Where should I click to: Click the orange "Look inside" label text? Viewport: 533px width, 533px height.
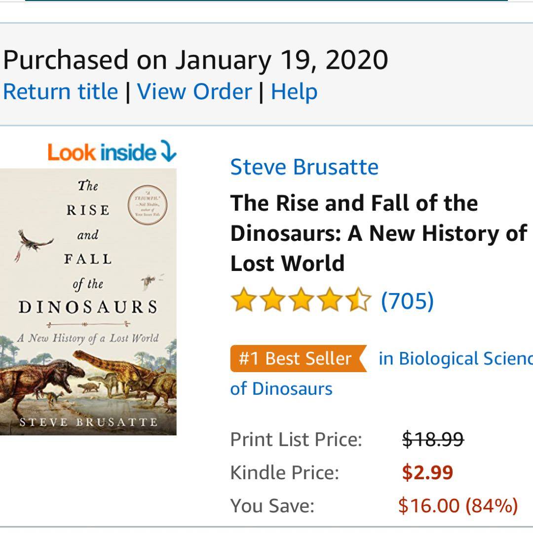coord(101,152)
